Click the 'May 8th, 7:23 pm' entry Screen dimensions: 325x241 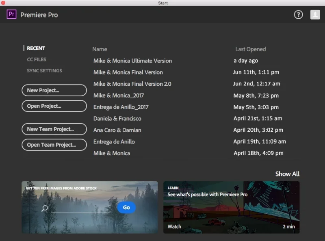(256, 96)
